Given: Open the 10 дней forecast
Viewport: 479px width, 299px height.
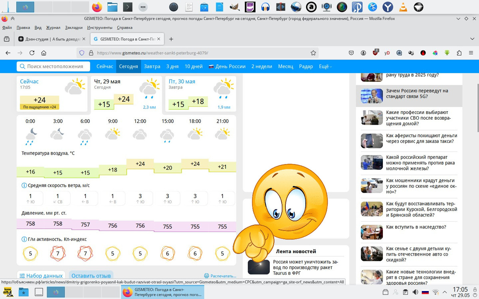Looking at the screenshot, I should point(194,67).
